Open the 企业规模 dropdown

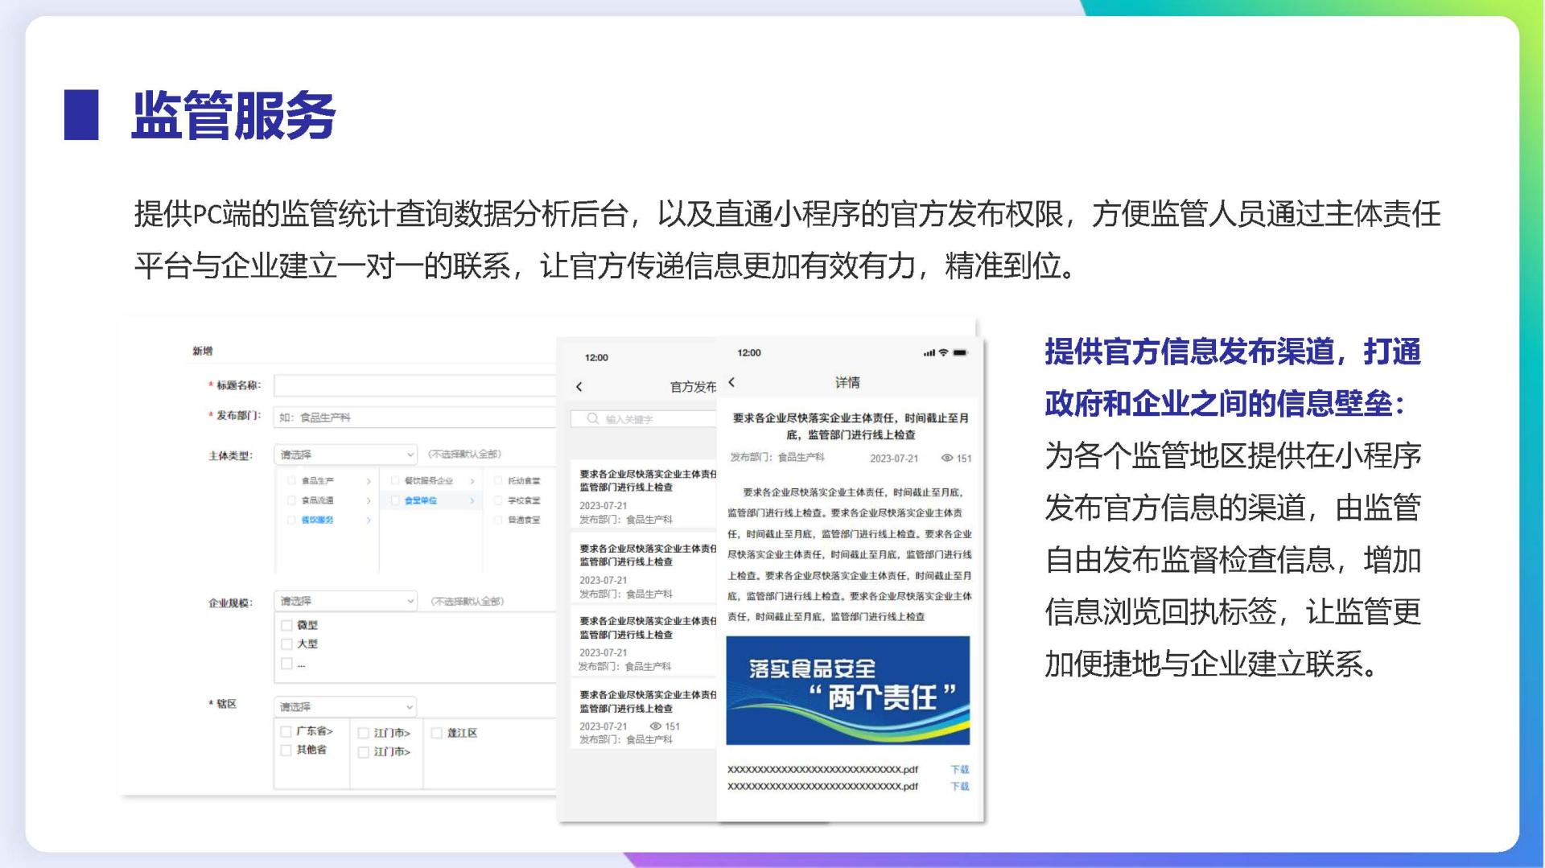pos(345,601)
